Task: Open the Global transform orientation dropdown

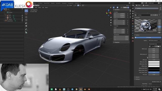Action: [x=70, y=5]
